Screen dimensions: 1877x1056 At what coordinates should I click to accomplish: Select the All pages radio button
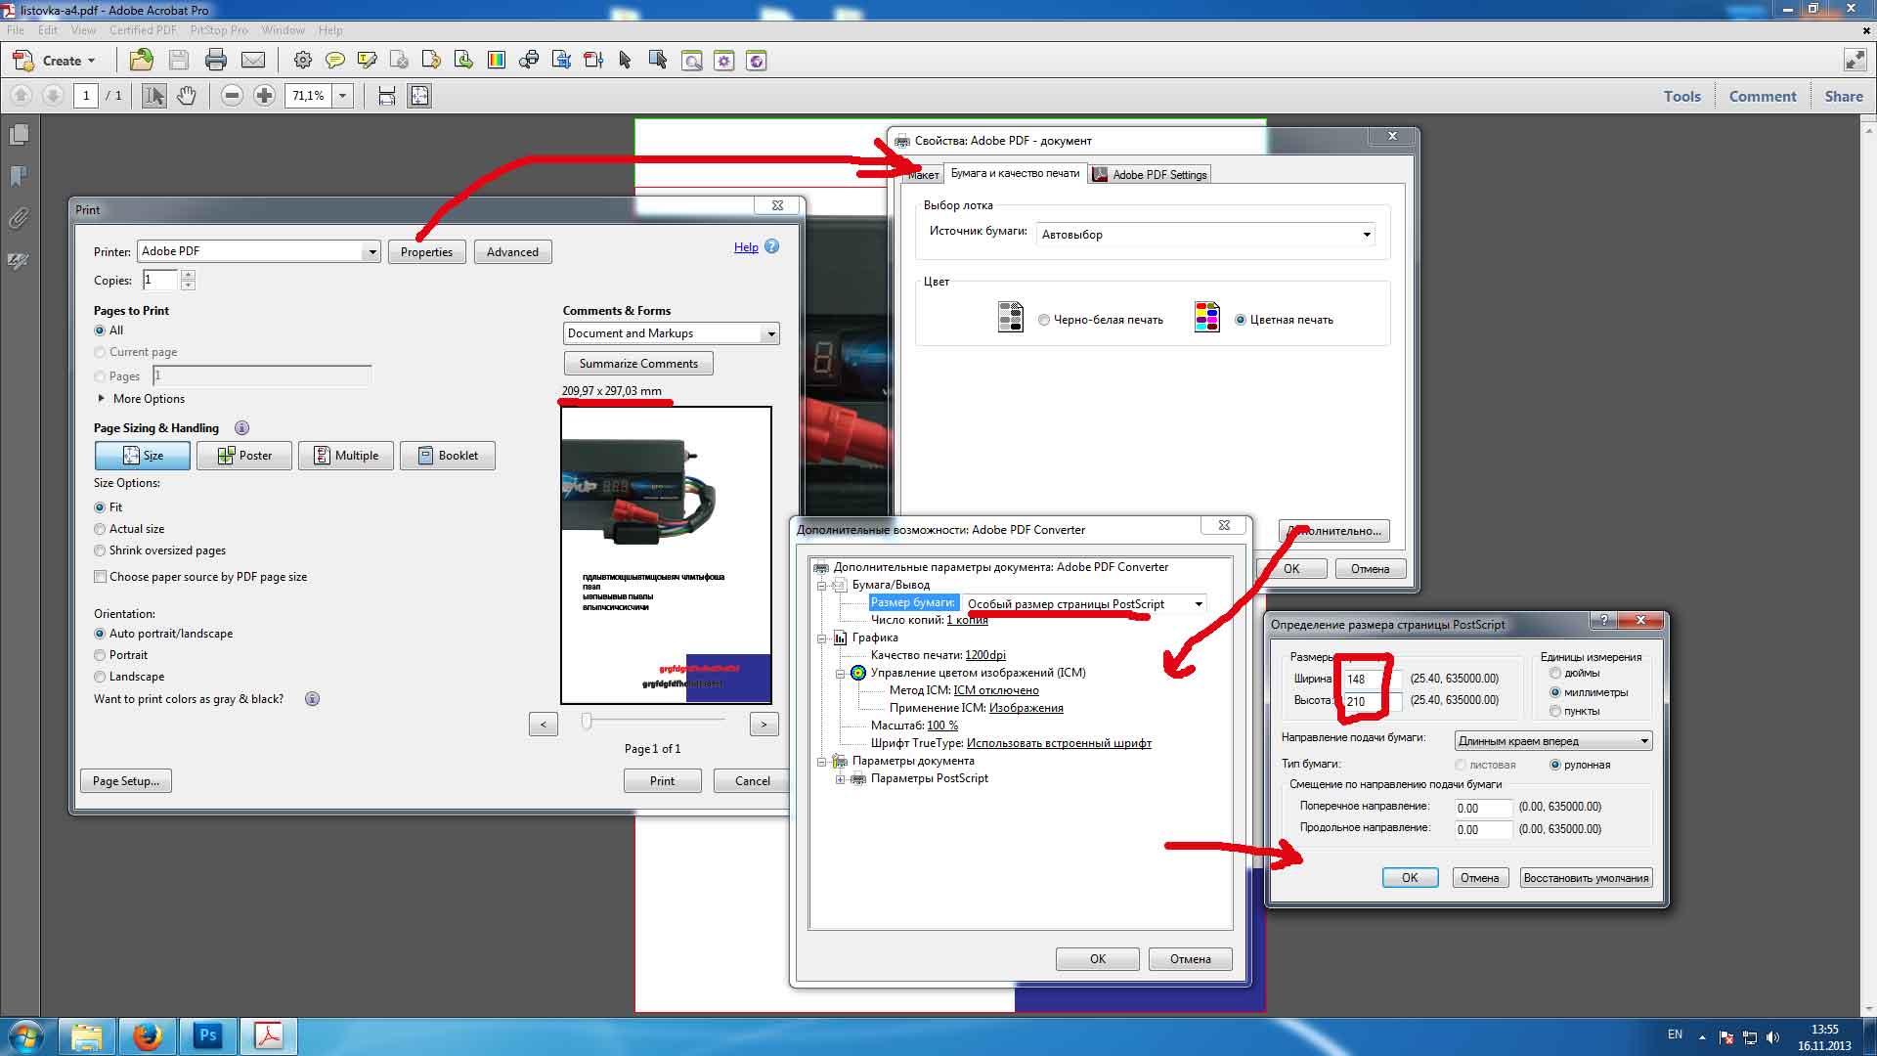(100, 330)
